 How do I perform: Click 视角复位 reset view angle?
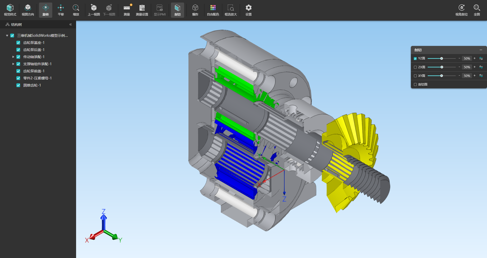tap(462, 10)
